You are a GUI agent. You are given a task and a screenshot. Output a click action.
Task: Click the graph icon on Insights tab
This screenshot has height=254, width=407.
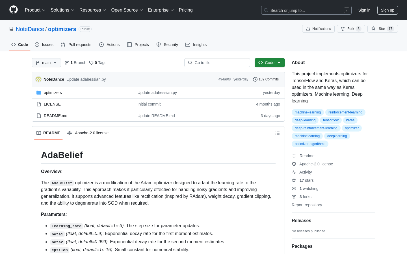tap(188, 45)
